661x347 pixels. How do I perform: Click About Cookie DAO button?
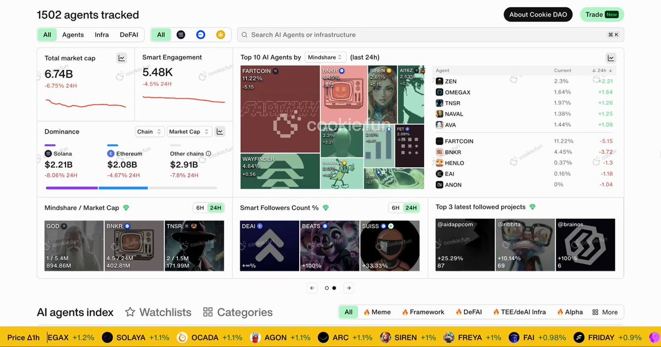(x=538, y=14)
